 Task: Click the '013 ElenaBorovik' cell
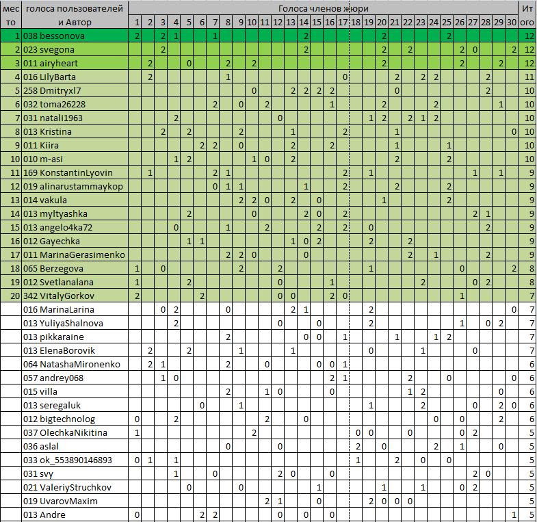75,351
